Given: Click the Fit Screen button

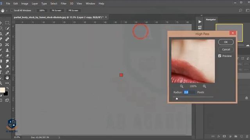Looking at the screenshot, I should pos(56,10).
